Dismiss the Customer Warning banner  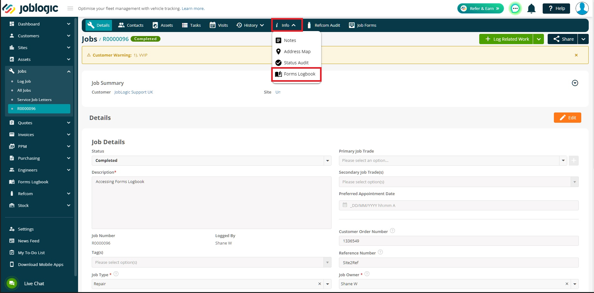click(576, 55)
